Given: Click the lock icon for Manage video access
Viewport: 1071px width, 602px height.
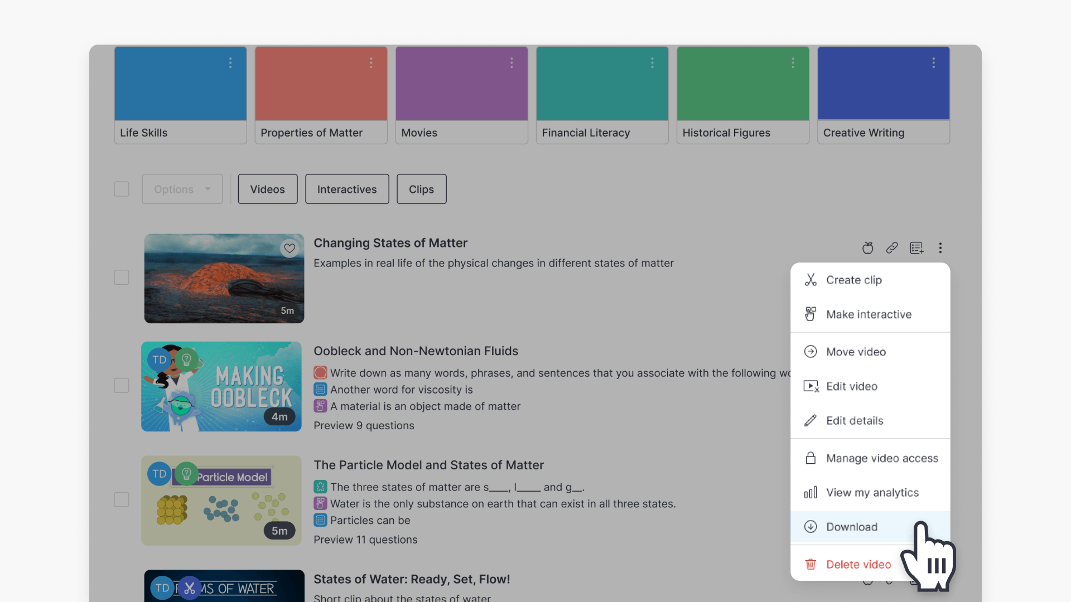Looking at the screenshot, I should pyautogui.click(x=811, y=458).
